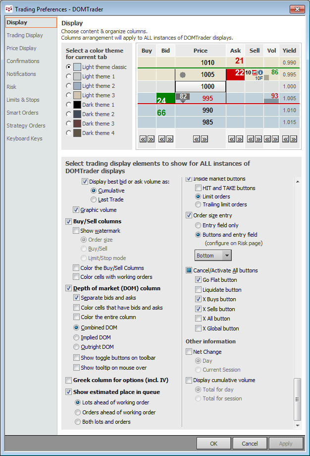
Task: Open the Bottom position dropdown
Action: coord(213,256)
